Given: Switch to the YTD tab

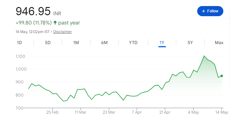Looking at the screenshot, I should (x=133, y=43).
